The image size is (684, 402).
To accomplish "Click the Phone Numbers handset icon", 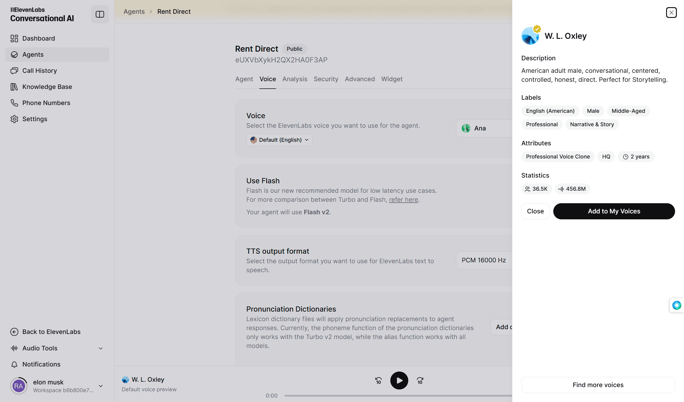I will click(14, 103).
